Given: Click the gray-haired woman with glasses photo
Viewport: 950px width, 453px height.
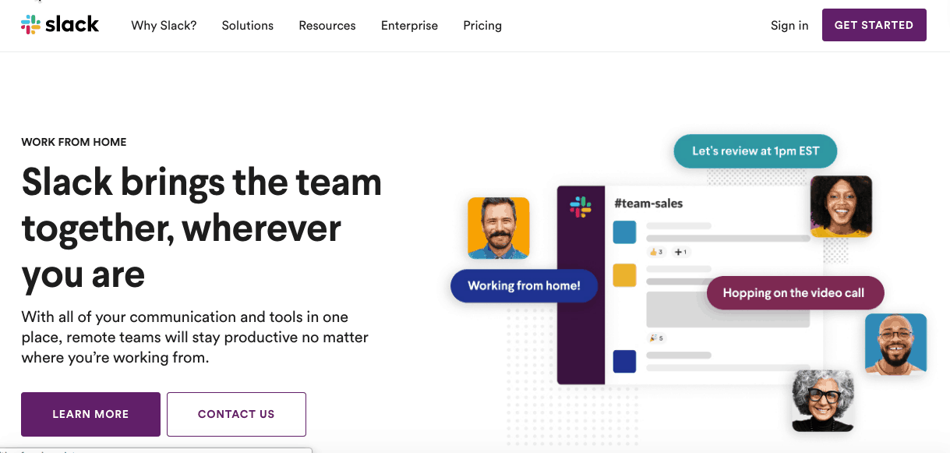Looking at the screenshot, I should [x=823, y=401].
